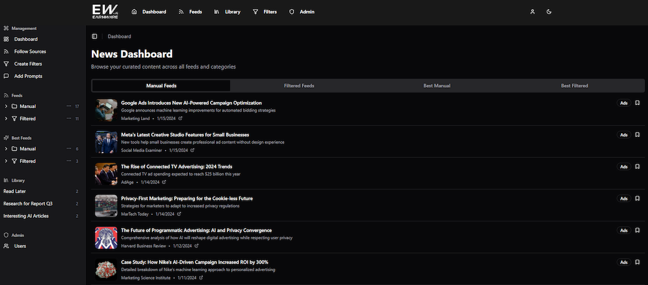Open external link for Marketing Land article

[x=180, y=119]
